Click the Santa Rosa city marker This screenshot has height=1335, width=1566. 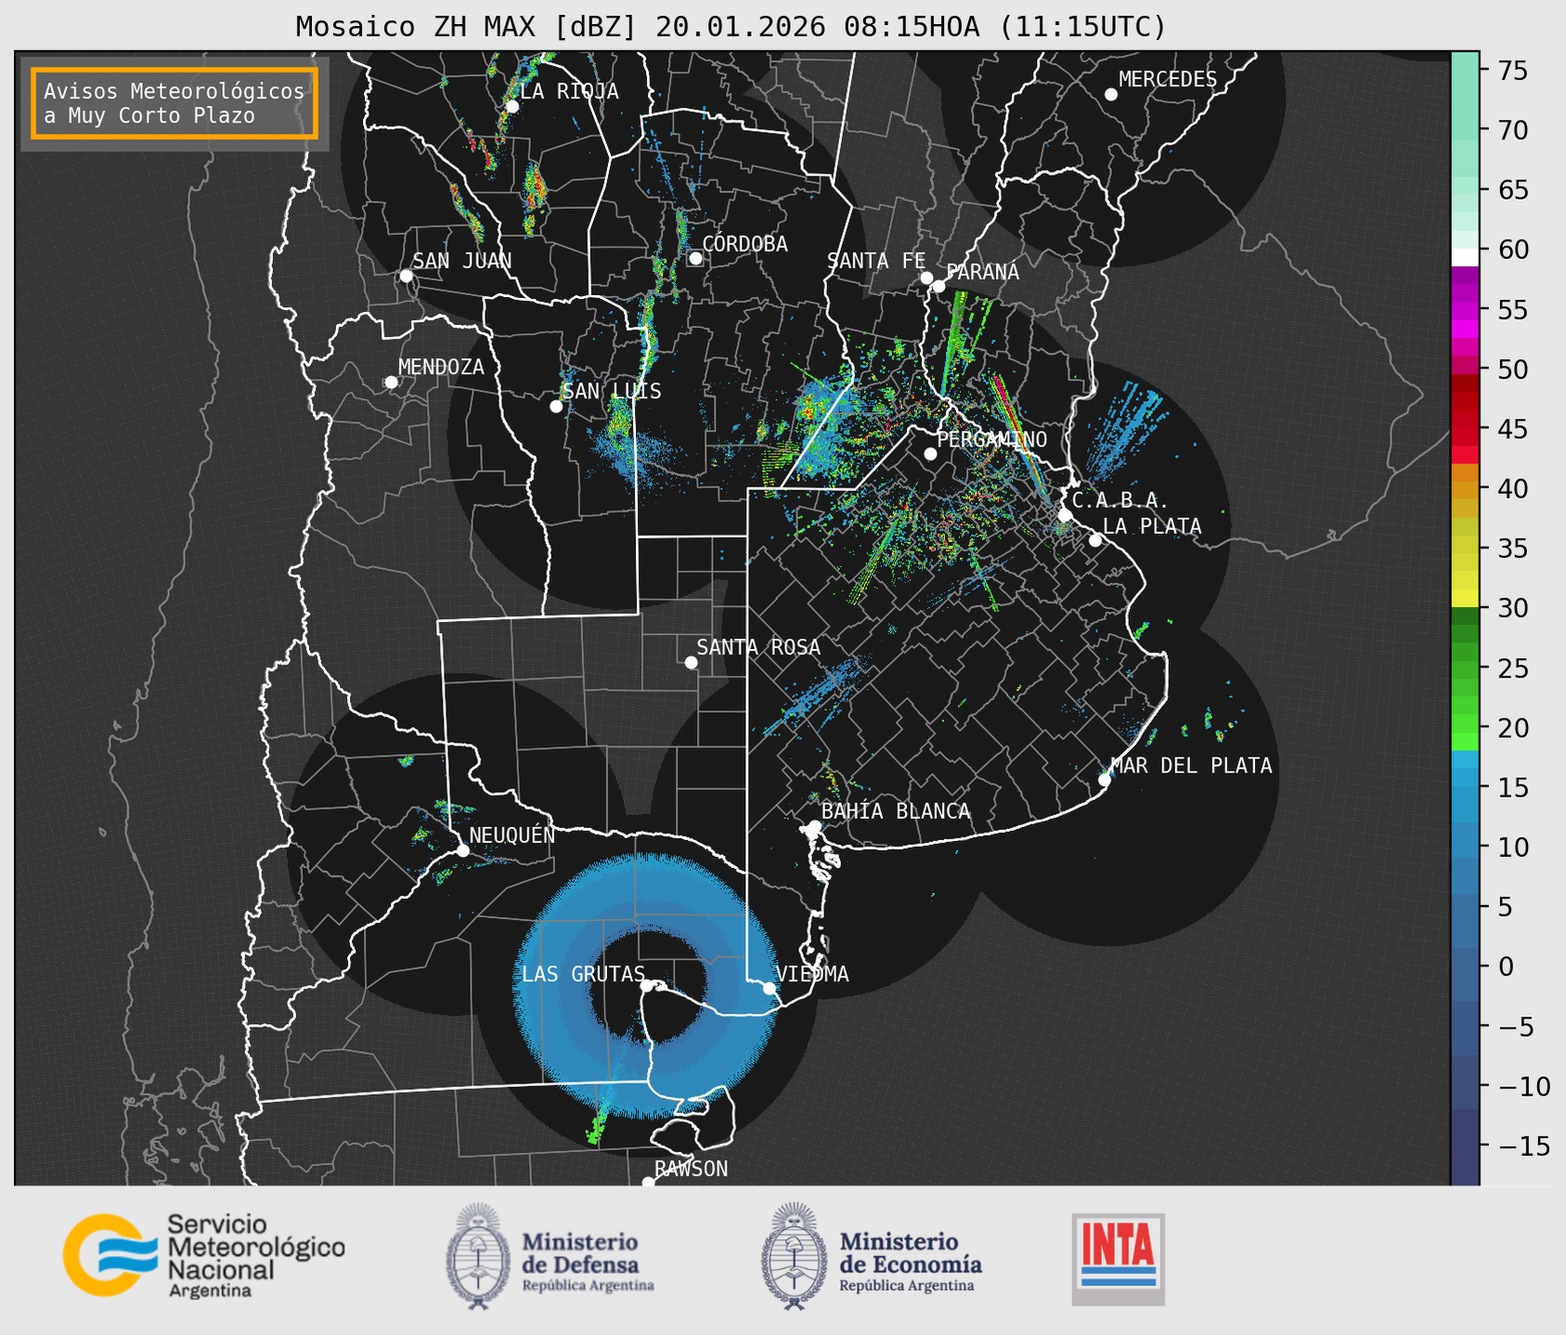pos(691,663)
